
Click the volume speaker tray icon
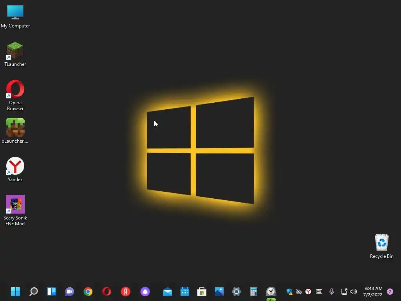[354, 292]
